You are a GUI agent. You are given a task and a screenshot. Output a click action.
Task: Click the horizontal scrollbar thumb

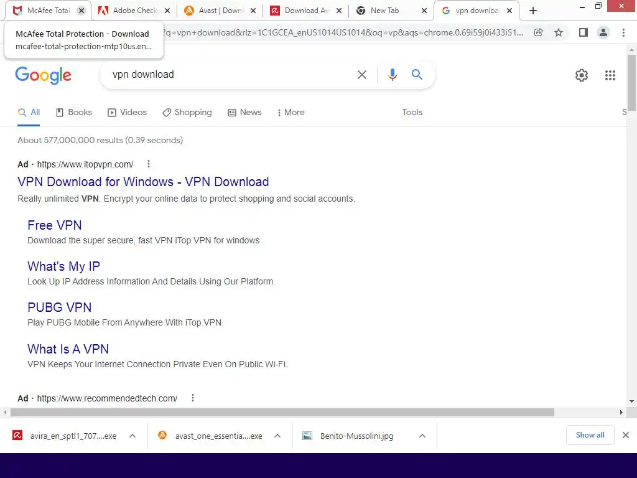[282, 413]
